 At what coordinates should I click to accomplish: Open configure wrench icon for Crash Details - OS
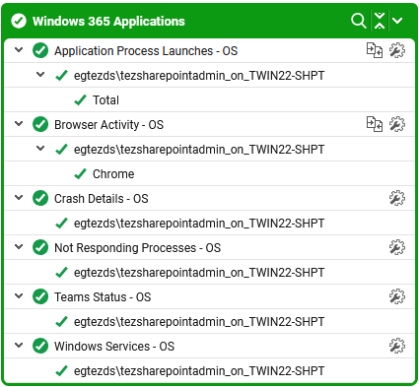[x=397, y=198]
